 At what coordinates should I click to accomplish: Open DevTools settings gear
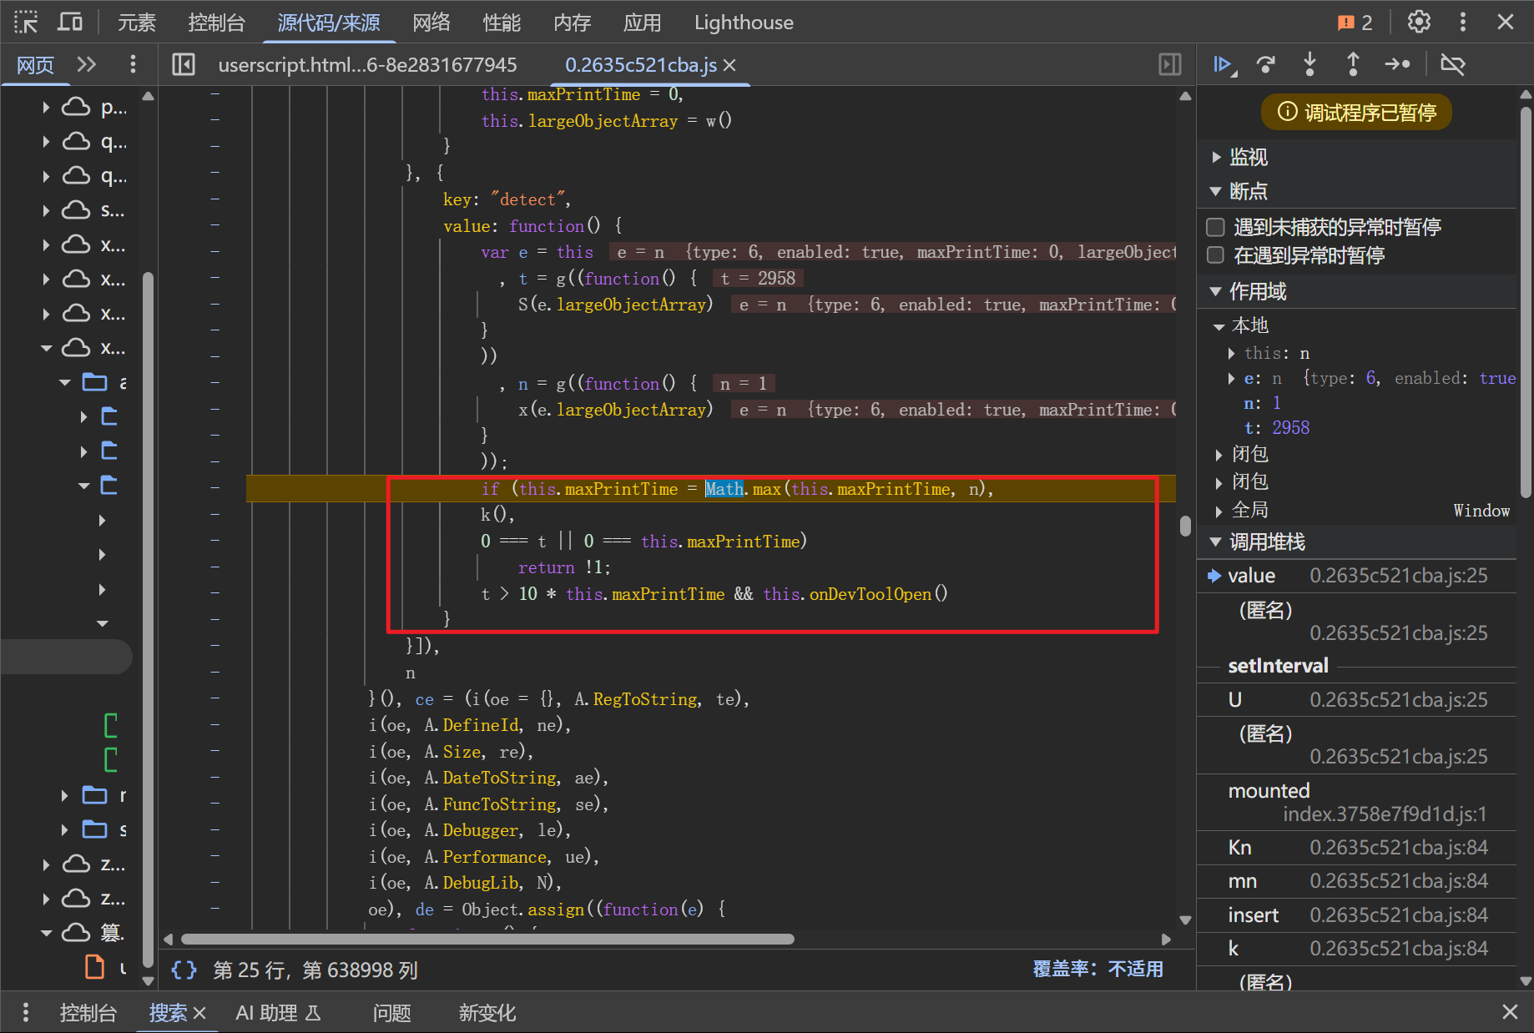[1419, 22]
